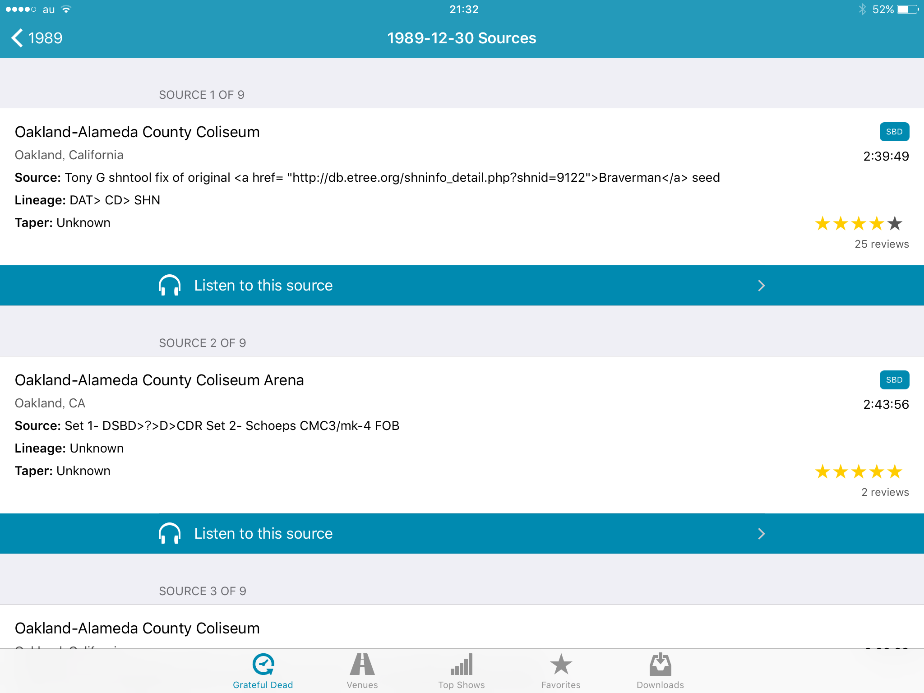
Task: Select Oakland-Alameda County Coliseum Arena title
Action: [x=159, y=380]
